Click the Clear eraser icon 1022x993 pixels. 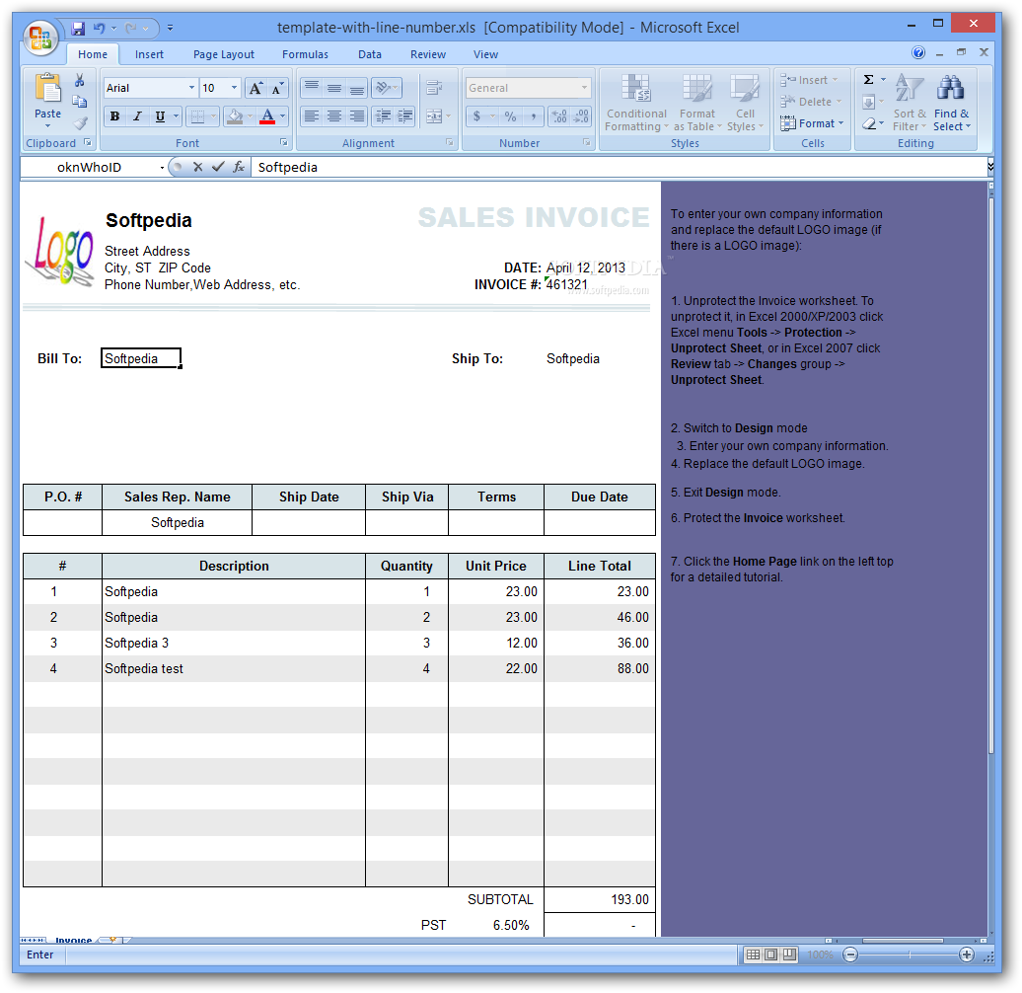869,123
